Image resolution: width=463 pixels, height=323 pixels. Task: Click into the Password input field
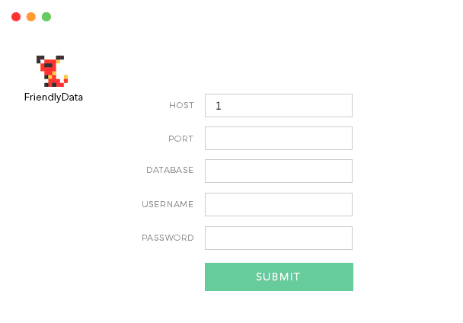tap(279, 238)
